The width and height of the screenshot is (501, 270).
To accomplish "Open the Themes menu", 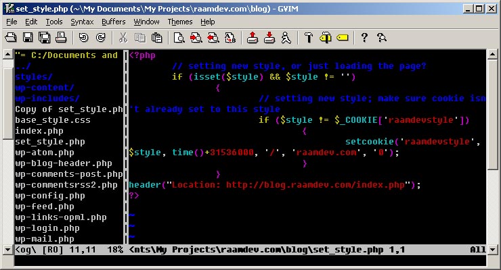I will click(x=179, y=22).
